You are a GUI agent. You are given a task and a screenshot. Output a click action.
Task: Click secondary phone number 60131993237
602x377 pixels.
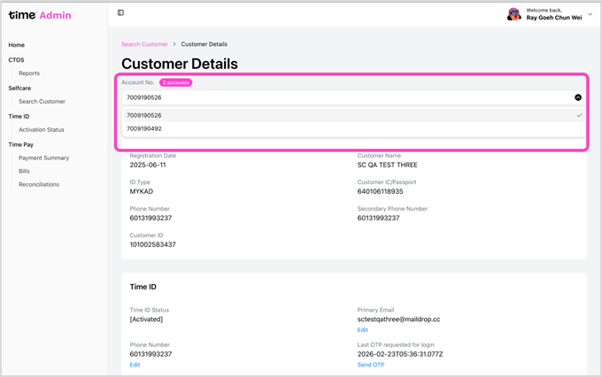(378, 218)
